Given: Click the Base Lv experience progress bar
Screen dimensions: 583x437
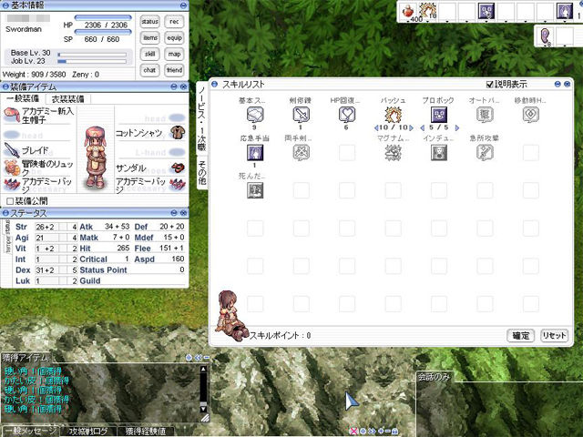Looking at the screenshot, I should (x=92, y=55).
